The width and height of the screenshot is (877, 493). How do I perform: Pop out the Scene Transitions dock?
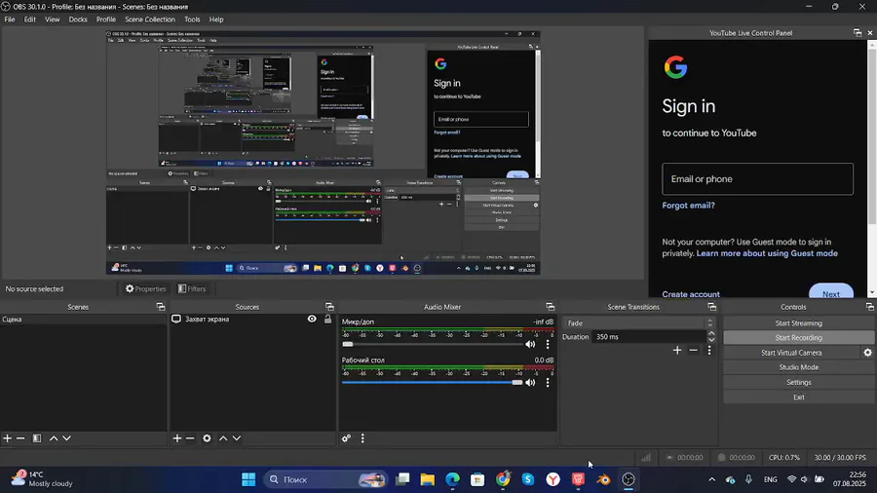click(x=712, y=307)
